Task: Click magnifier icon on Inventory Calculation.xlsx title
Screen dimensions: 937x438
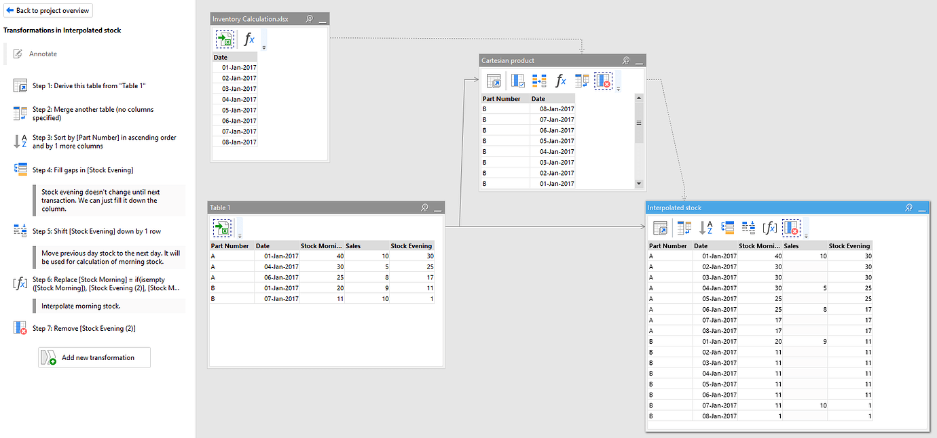Action: [309, 19]
